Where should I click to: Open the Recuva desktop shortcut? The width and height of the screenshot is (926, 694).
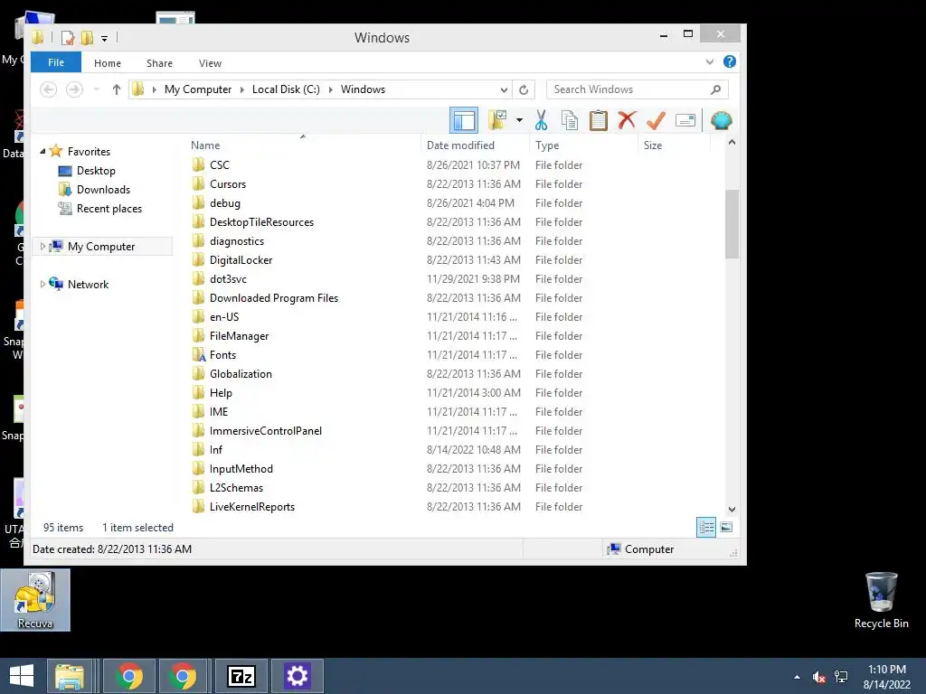click(x=35, y=600)
